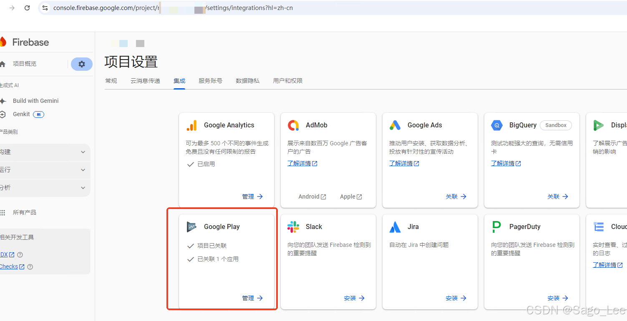Open Build with Gemini menu item
The height and width of the screenshot is (321, 627).
tap(36, 101)
